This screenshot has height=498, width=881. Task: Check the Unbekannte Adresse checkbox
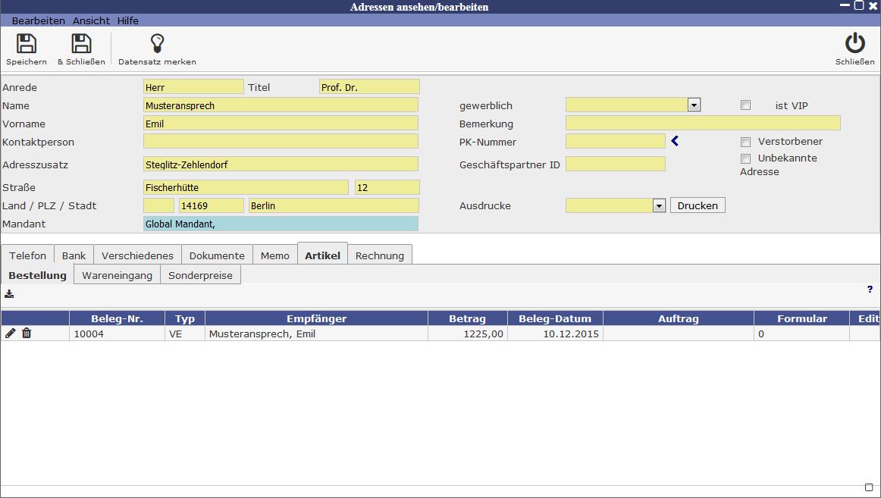(745, 158)
